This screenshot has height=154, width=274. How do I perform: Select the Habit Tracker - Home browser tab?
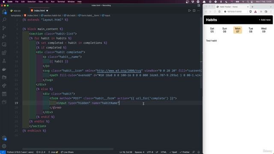click(232, 7)
